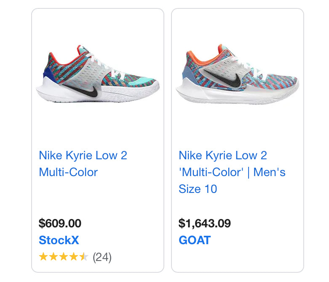
Task: Click the third gold star in rating
Action: pyautogui.click(x=63, y=257)
